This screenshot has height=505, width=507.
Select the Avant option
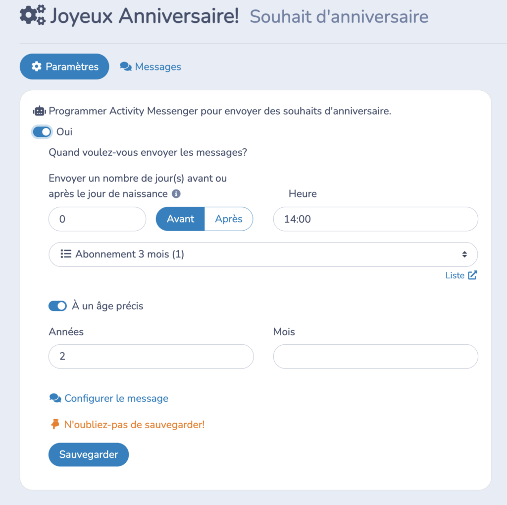[x=180, y=219]
